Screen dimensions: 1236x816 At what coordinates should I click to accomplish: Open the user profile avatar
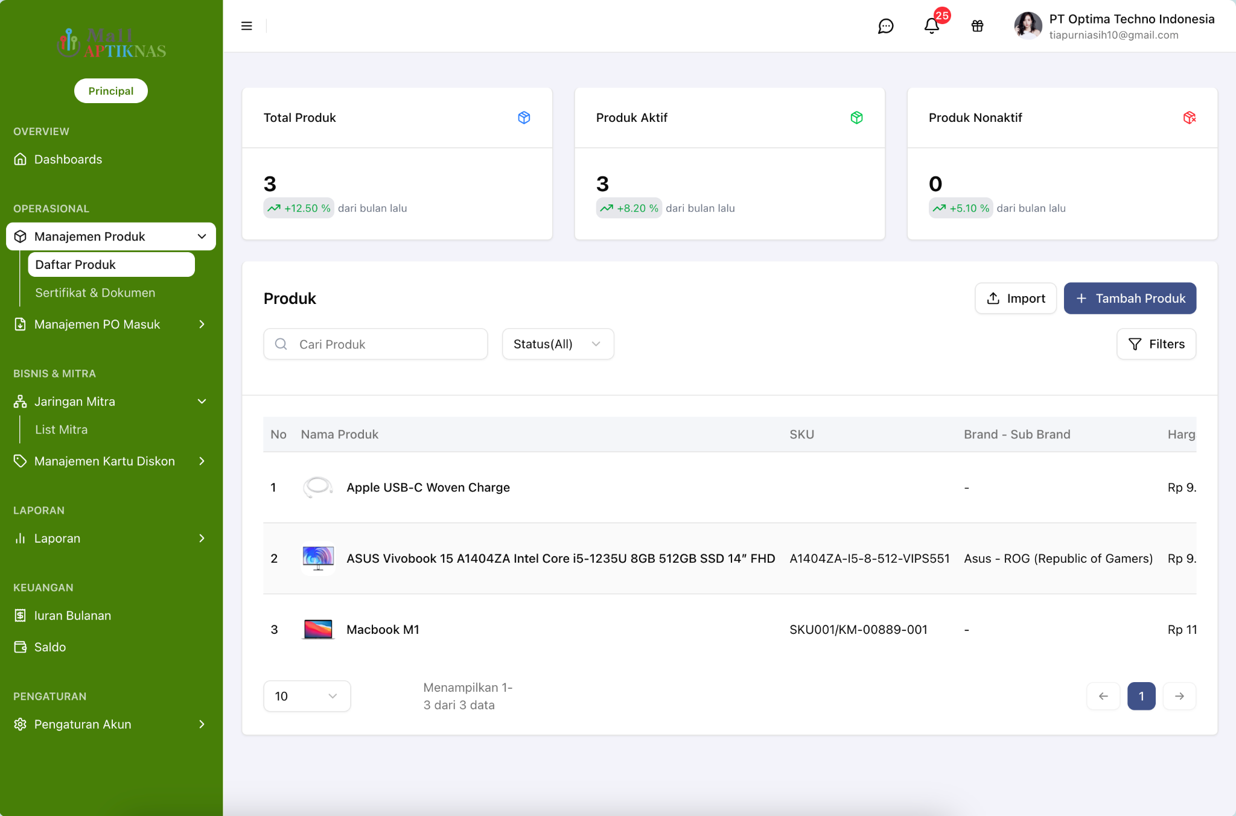[1028, 26]
